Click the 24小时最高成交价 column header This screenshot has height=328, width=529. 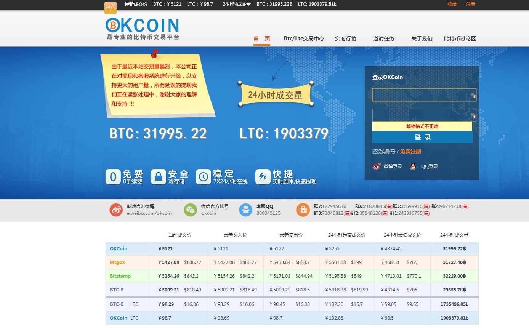pyautogui.click(x=347, y=235)
